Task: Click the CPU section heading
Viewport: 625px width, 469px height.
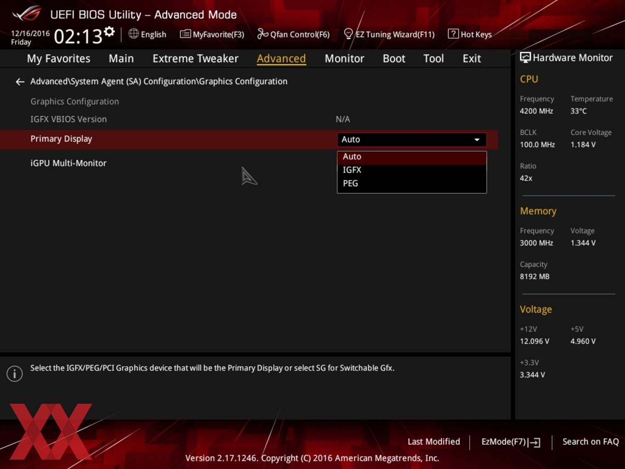Action: [529, 79]
